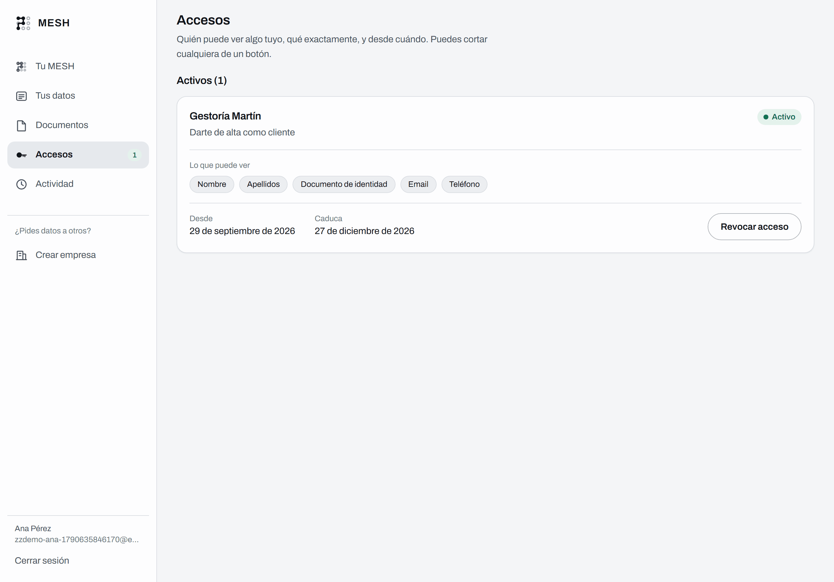Click the zzdemo-ana email address
The image size is (834, 582).
coord(77,539)
